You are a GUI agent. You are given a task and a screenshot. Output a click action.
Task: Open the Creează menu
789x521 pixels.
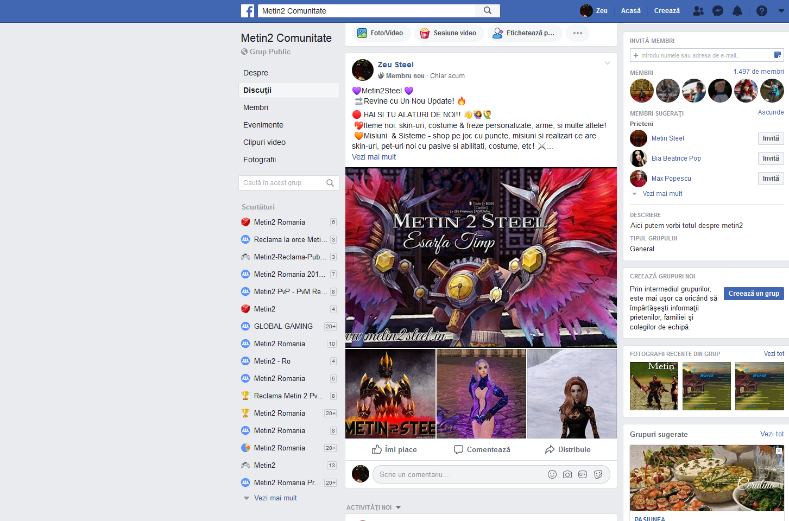[x=667, y=11]
